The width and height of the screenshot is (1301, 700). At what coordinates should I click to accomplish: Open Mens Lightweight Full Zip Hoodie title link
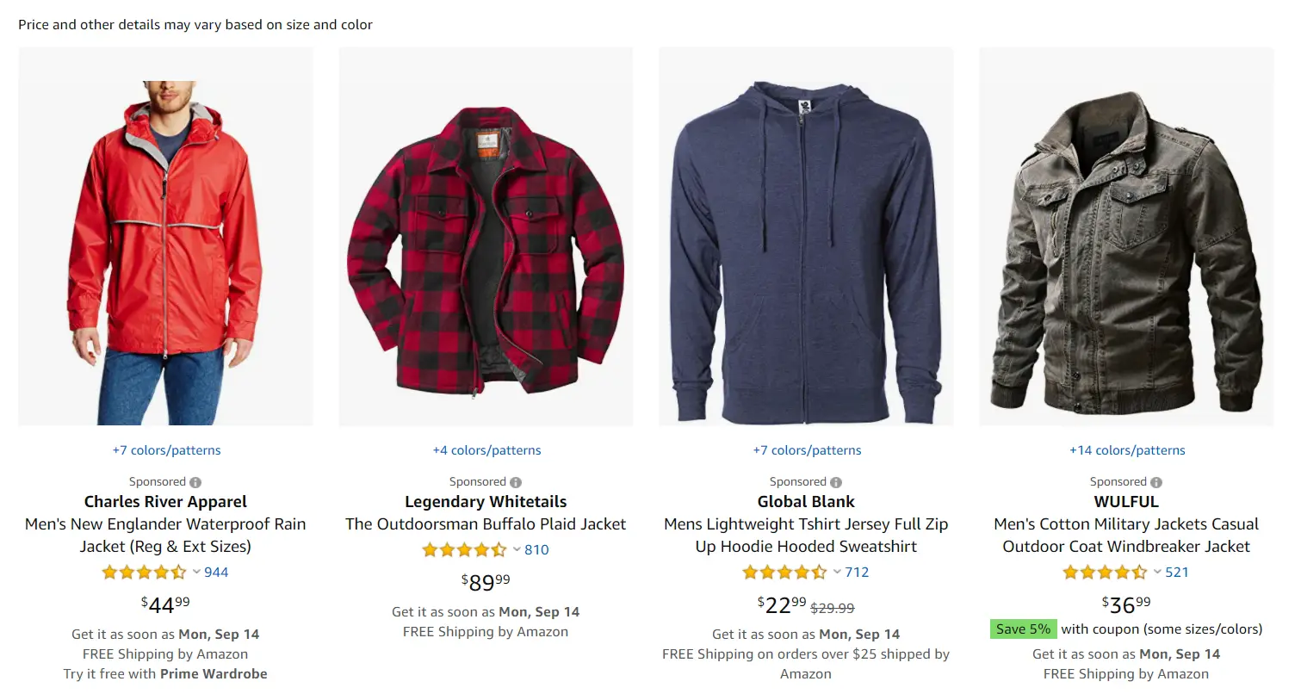click(x=806, y=535)
